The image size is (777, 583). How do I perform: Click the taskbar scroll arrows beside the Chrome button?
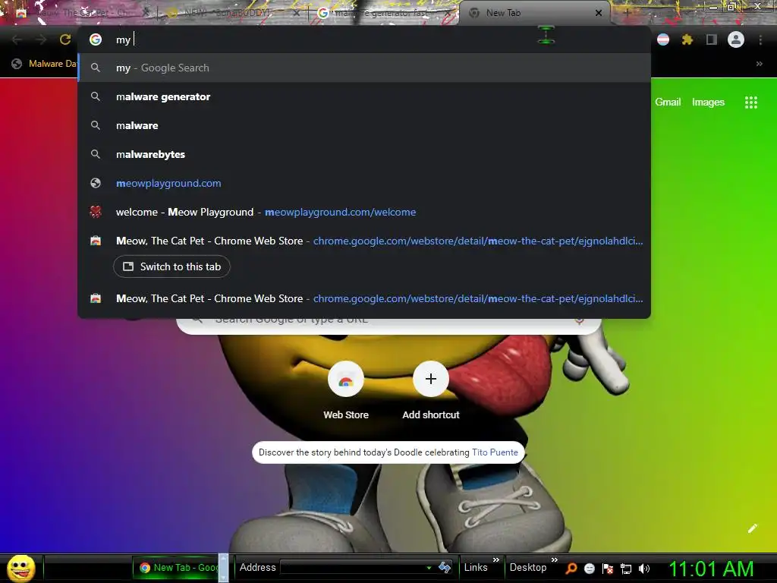click(x=223, y=568)
